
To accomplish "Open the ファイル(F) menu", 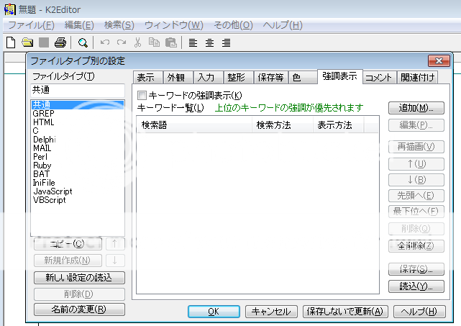I will (x=31, y=25).
